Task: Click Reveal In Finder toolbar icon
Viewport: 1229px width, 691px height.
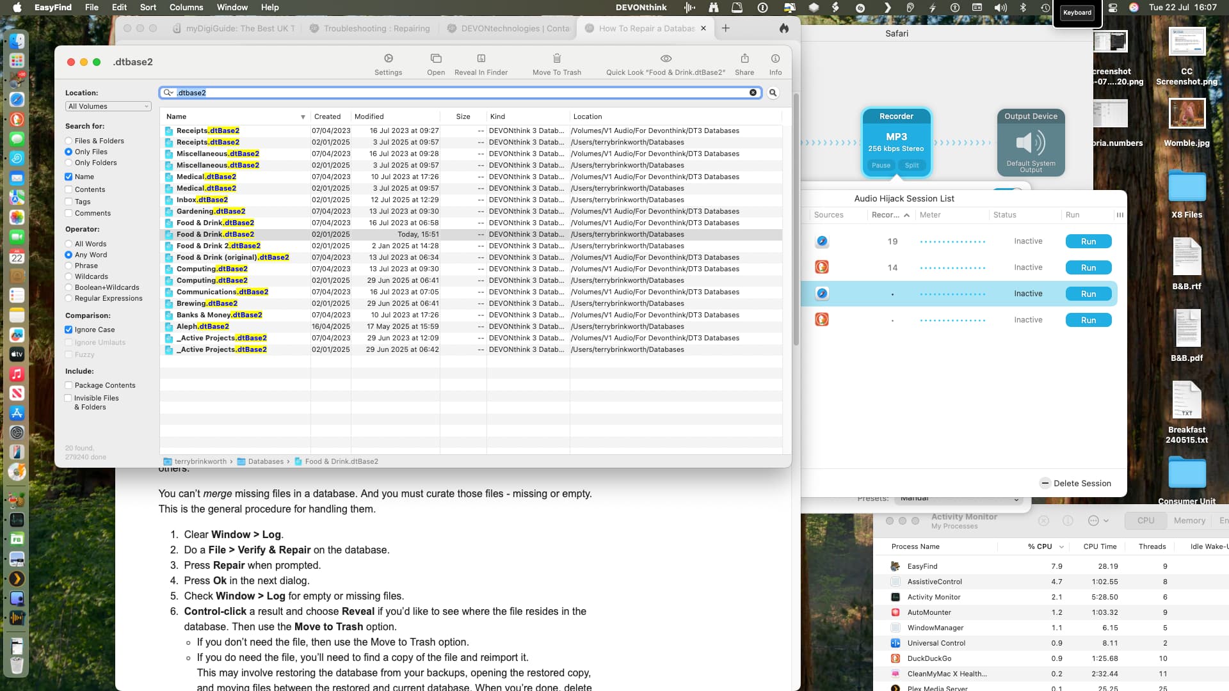Action: [x=481, y=59]
